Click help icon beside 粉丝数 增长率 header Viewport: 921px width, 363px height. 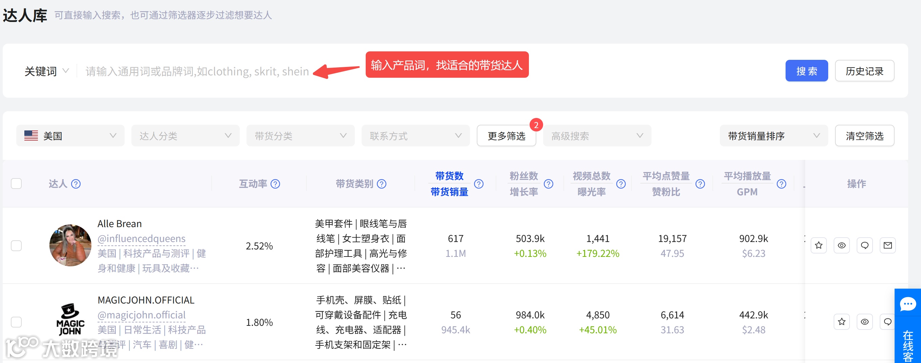click(x=549, y=184)
